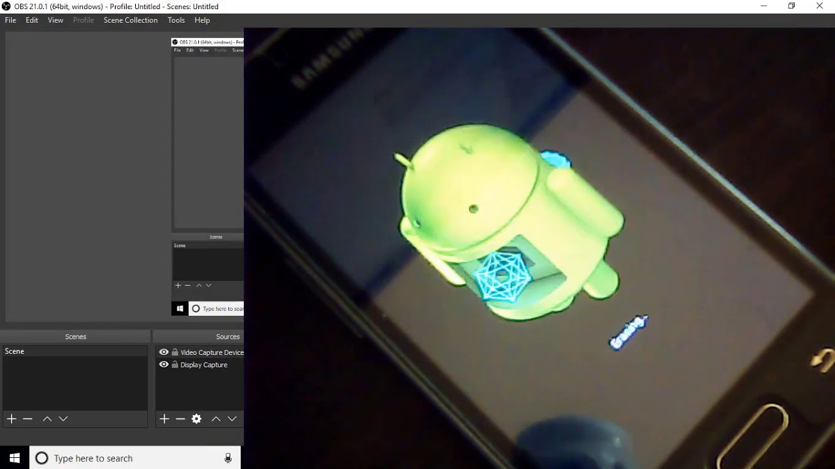835x469 pixels.
Task: Open the Edit menu
Action: [x=32, y=20]
